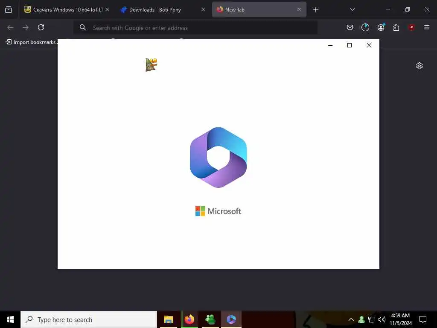Click the green person tray icon
Screen dimensions: 437x328
click(x=361, y=319)
